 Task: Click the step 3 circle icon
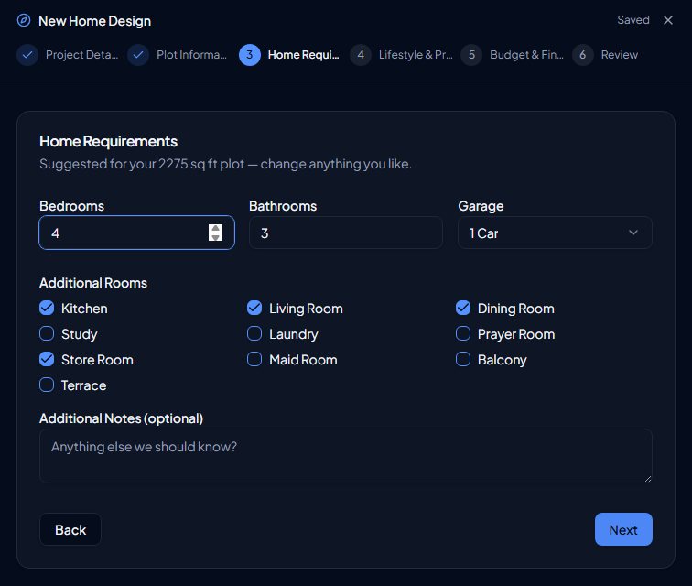point(250,55)
